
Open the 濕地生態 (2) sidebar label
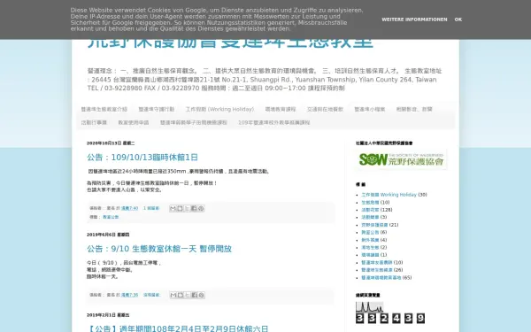[x=370, y=247]
